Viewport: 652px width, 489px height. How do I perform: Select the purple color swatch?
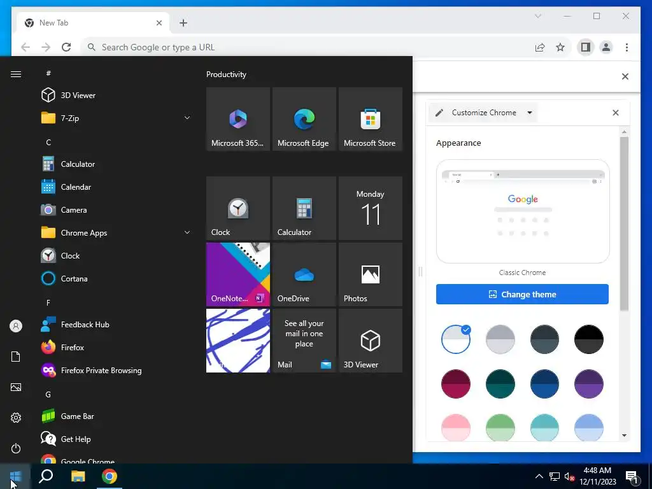pyautogui.click(x=589, y=384)
